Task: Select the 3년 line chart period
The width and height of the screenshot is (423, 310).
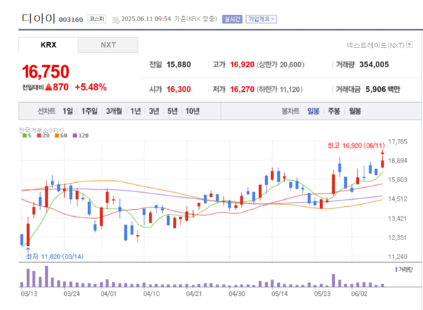Action: [154, 111]
